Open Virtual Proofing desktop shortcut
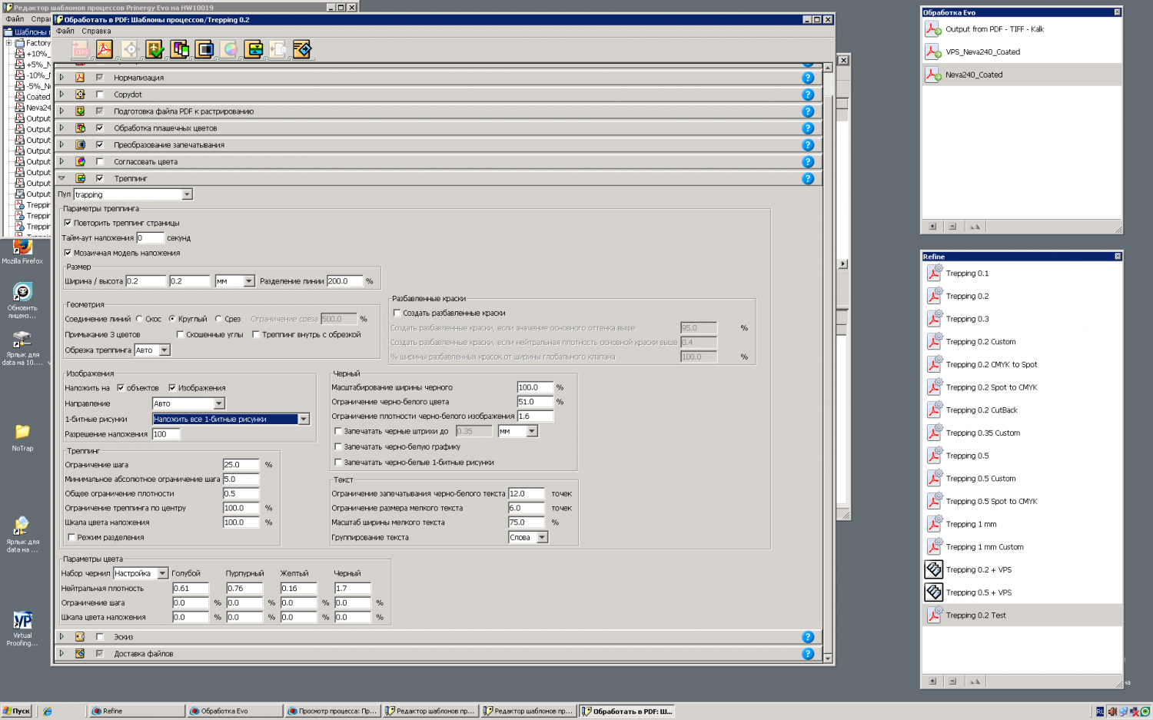 [x=22, y=629]
